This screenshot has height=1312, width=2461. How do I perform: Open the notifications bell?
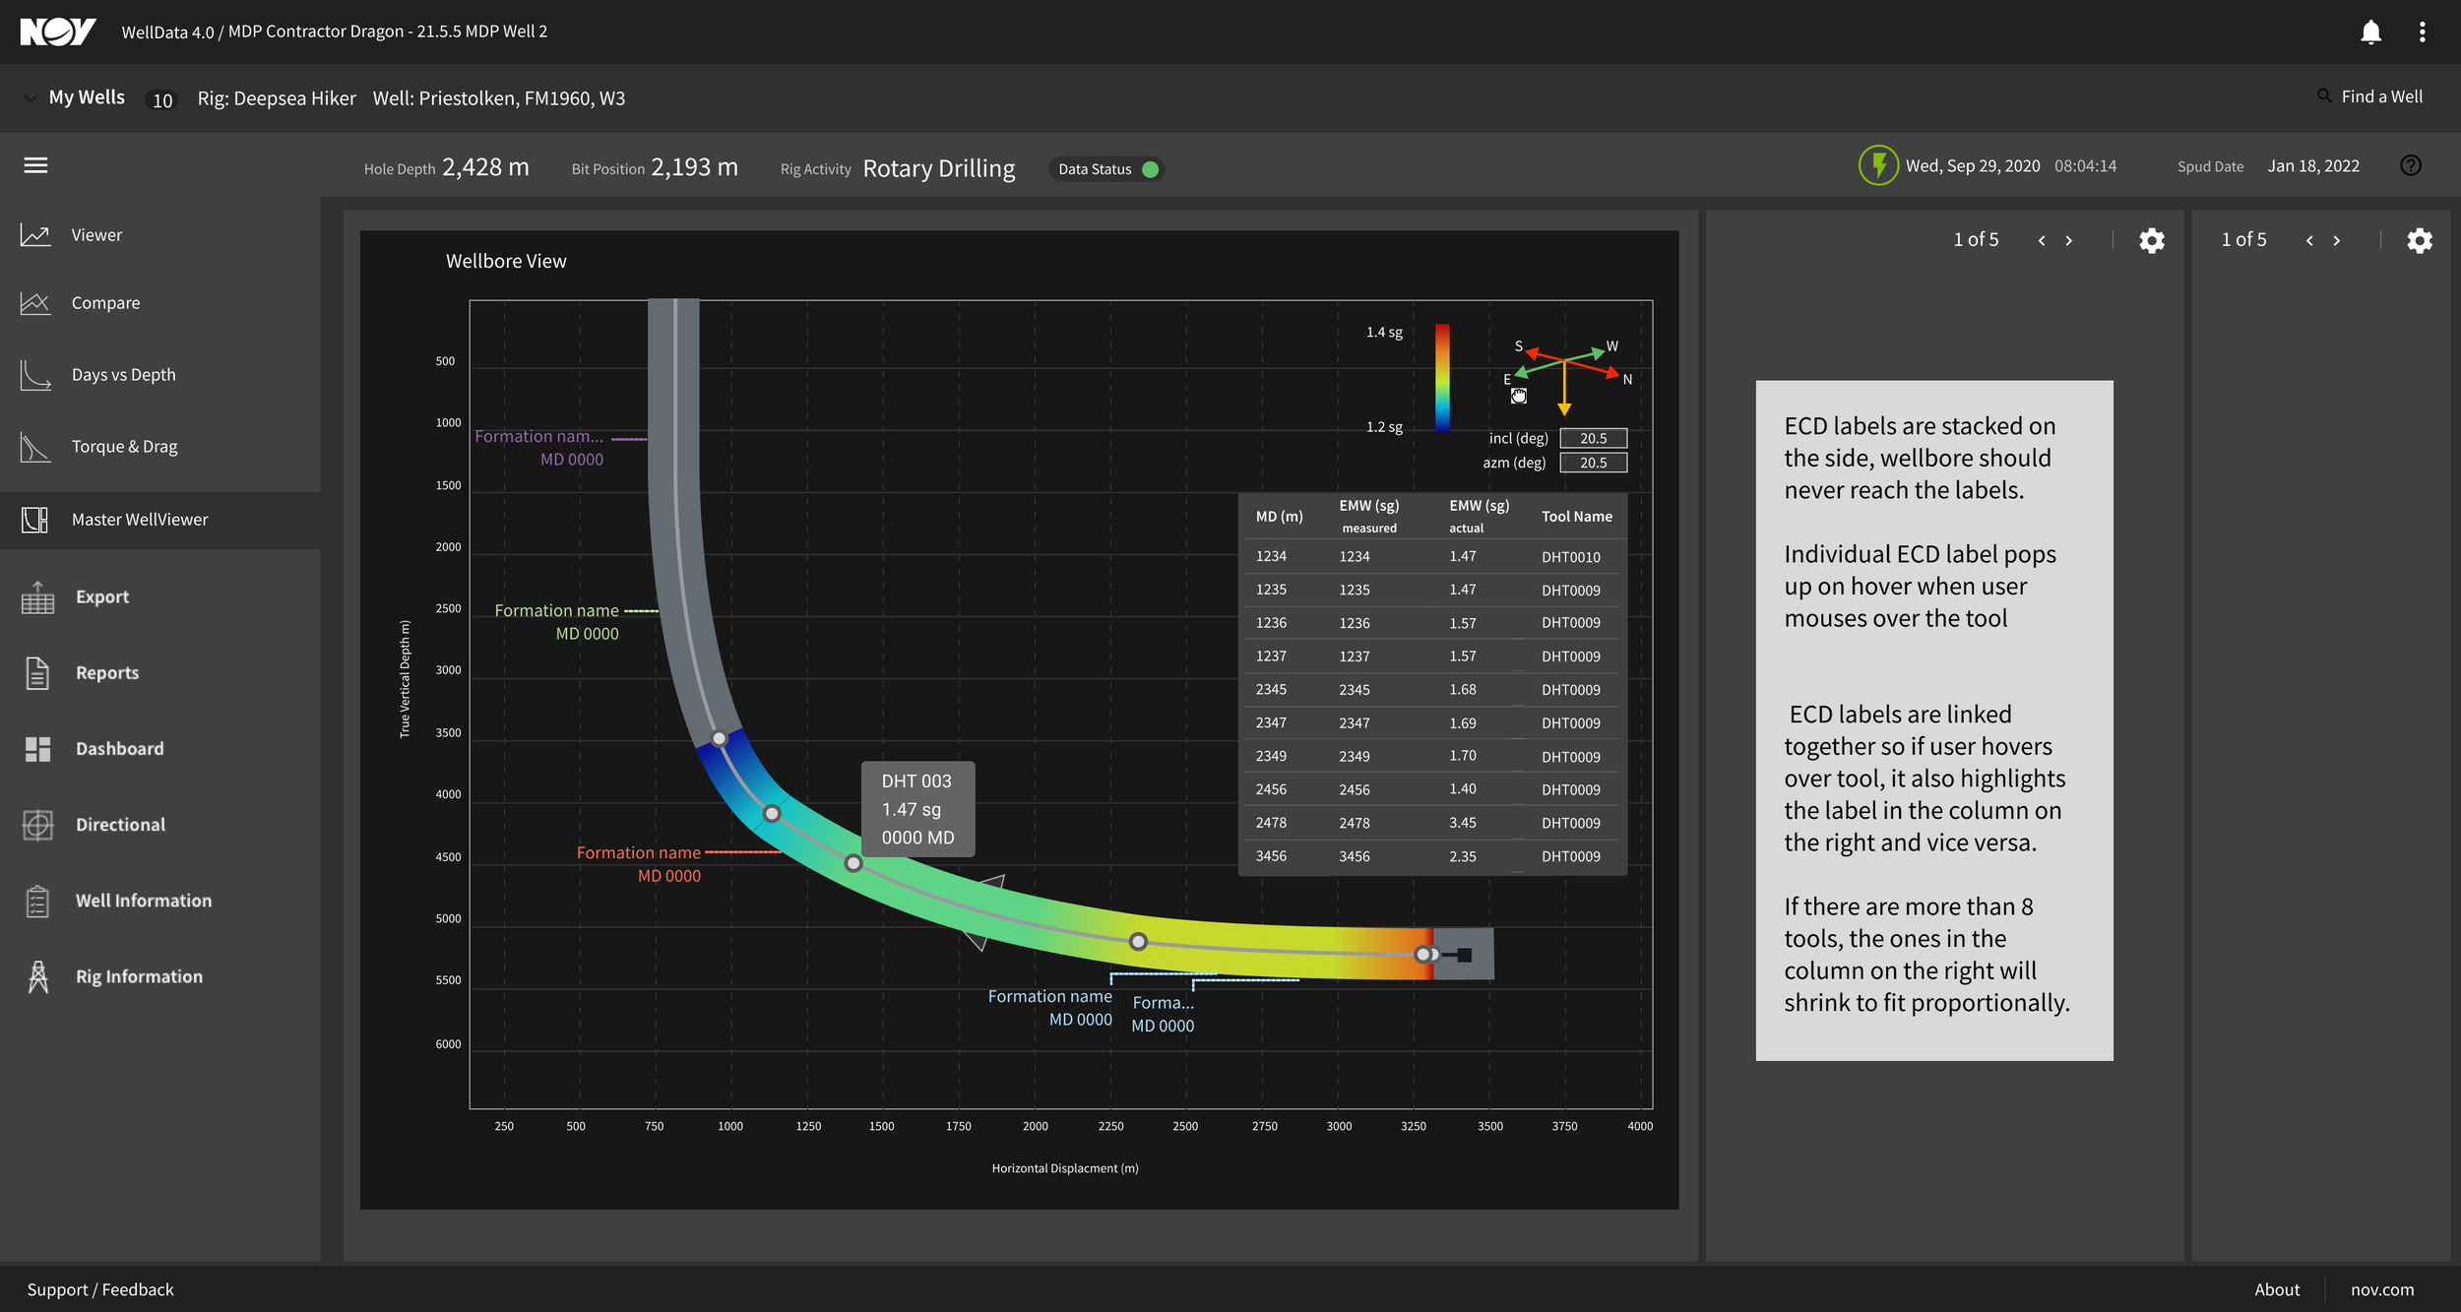coord(2370,32)
